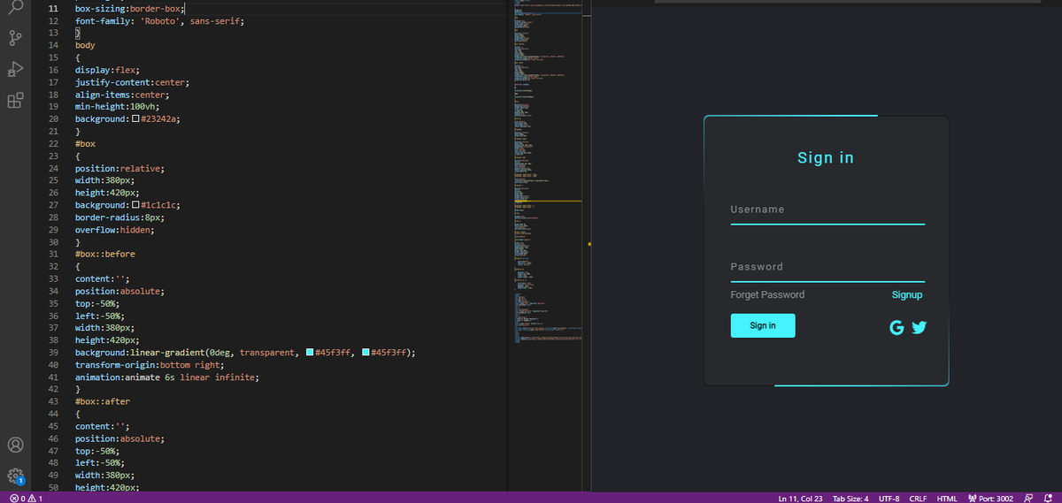Change the CRLF line ending setting

click(x=918, y=498)
